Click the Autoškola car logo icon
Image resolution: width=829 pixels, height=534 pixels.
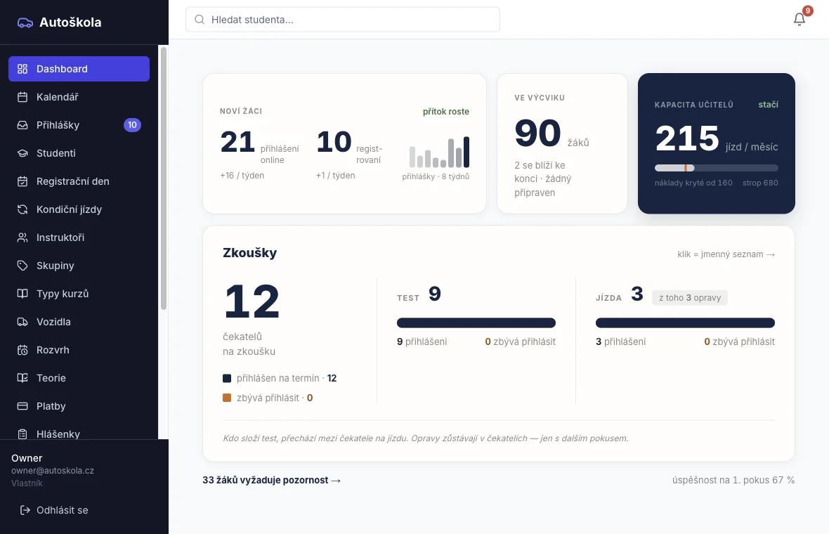(x=25, y=22)
